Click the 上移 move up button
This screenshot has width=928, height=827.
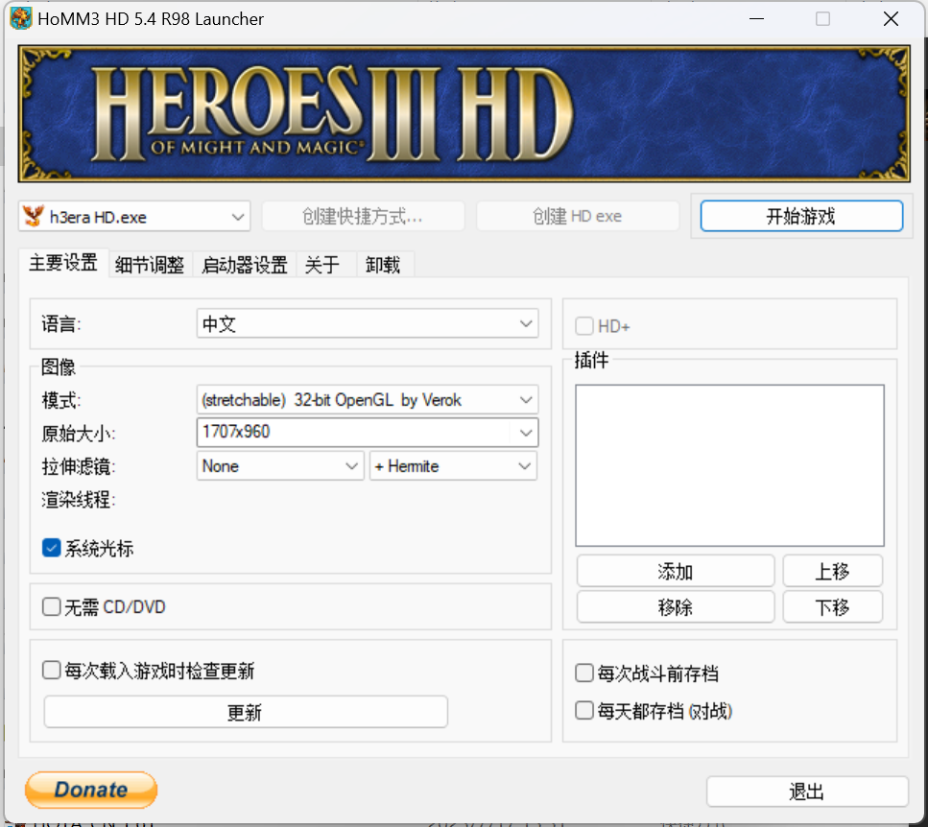833,571
